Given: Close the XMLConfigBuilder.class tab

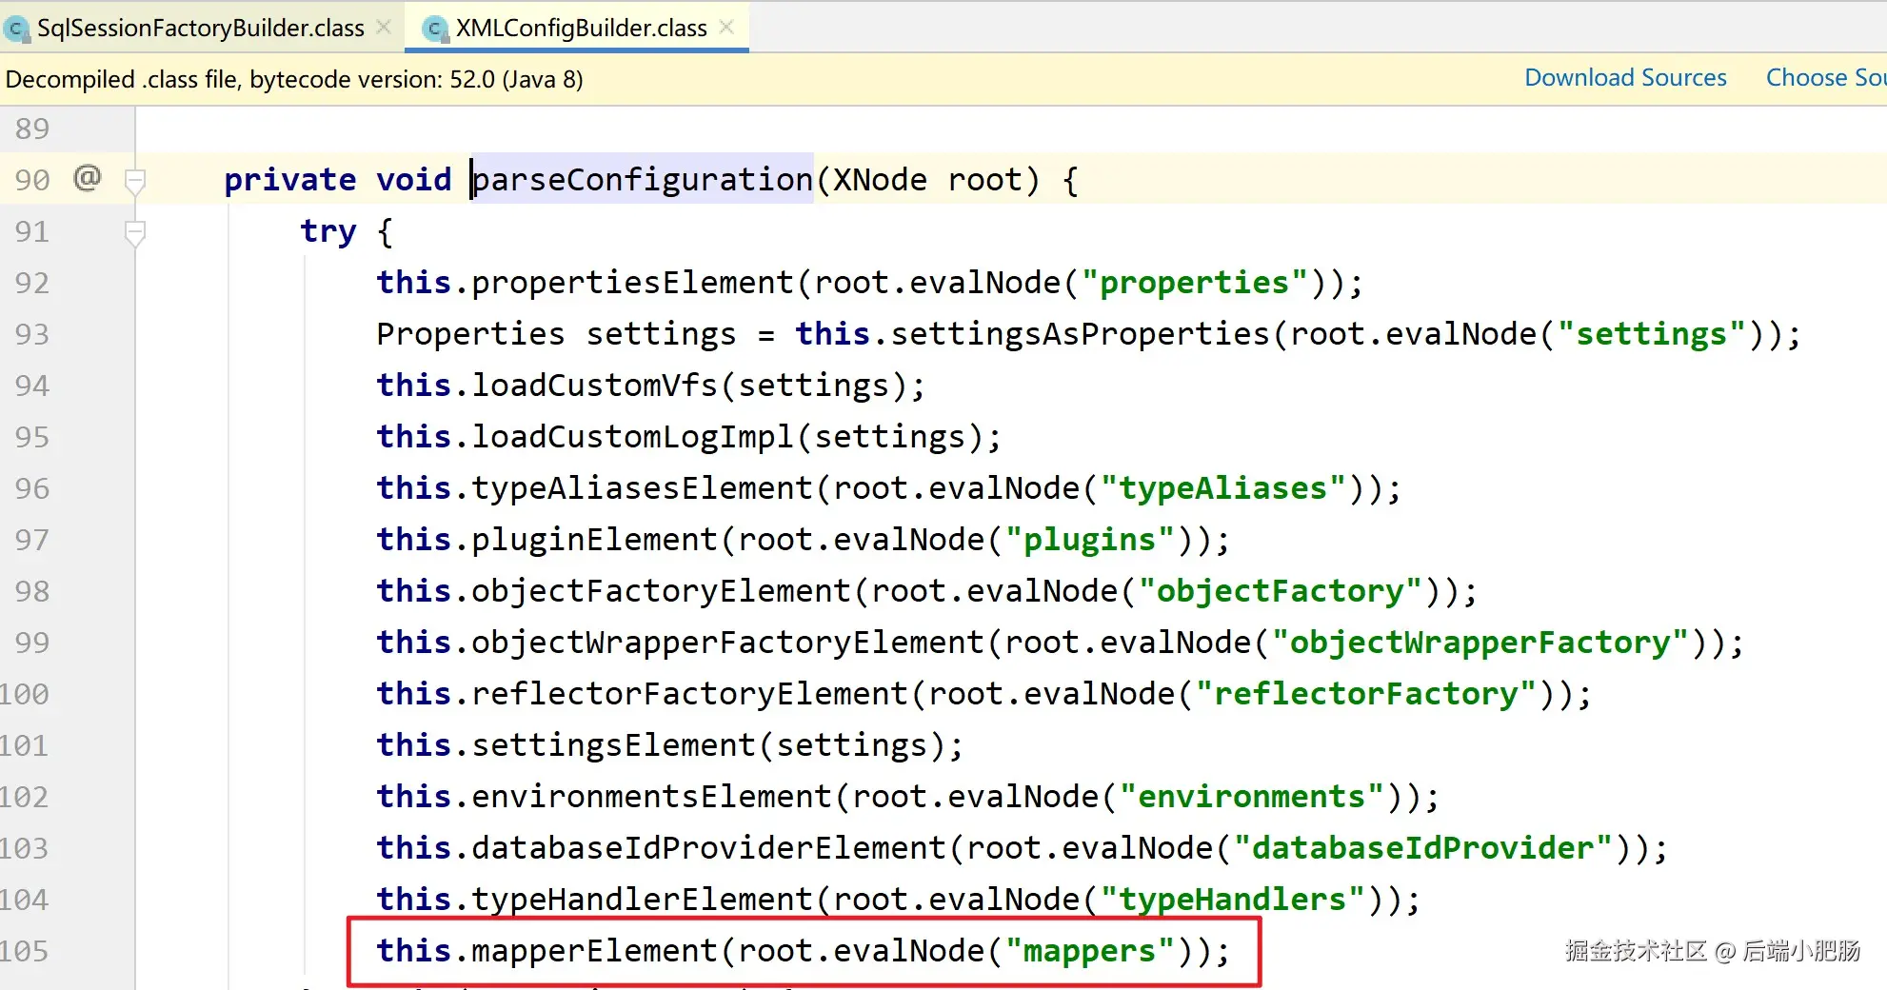Looking at the screenshot, I should 726,28.
